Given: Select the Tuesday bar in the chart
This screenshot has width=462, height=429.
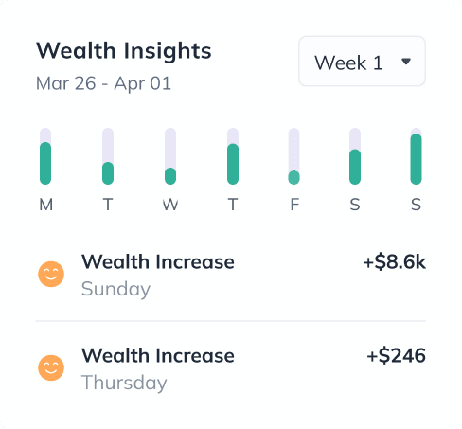Looking at the screenshot, I should tap(108, 156).
